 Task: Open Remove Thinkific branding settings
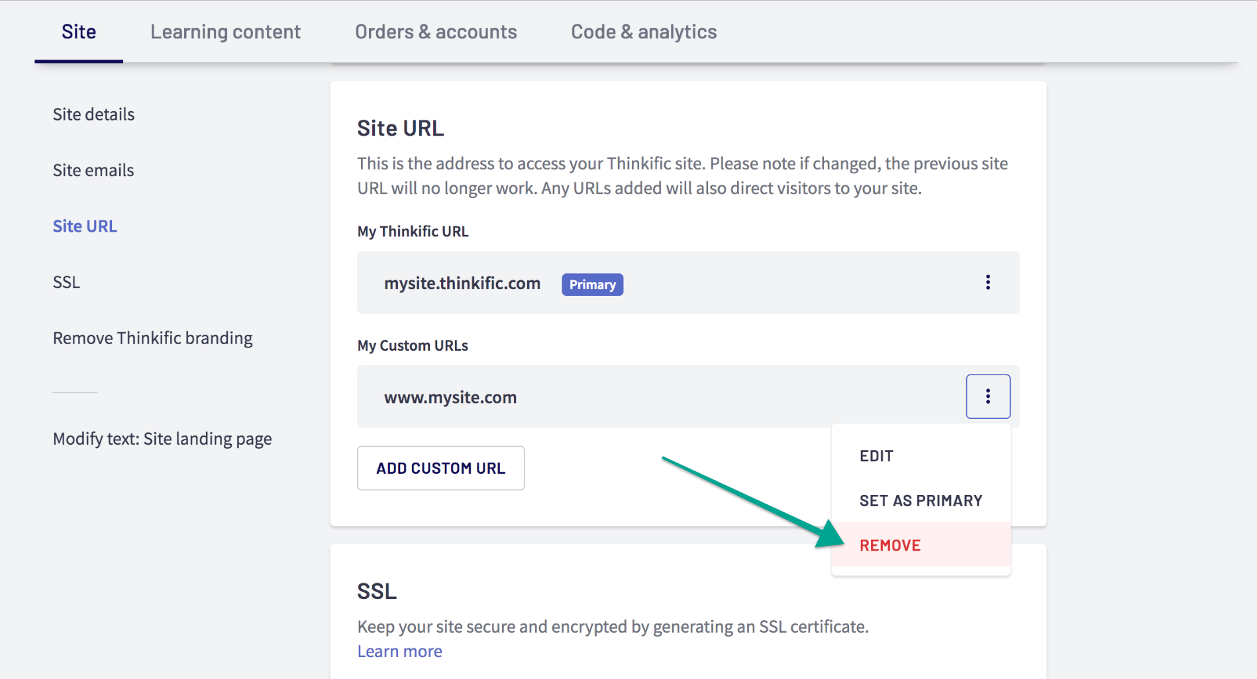153,338
